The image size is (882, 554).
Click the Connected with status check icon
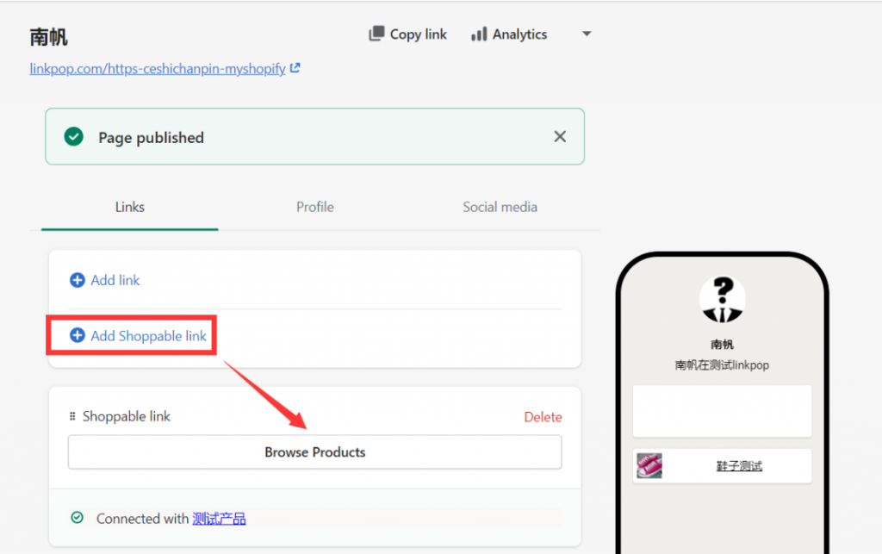tap(77, 518)
